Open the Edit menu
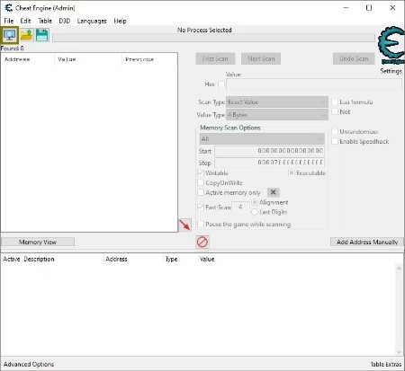This screenshot has height=371, width=405. click(x=25, y=21)
